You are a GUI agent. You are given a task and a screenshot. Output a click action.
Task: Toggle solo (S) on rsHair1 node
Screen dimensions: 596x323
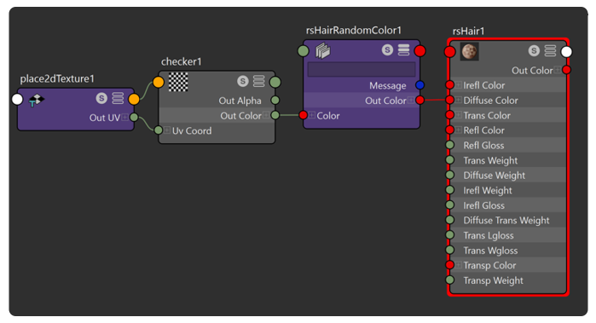(x=534, y=50)
